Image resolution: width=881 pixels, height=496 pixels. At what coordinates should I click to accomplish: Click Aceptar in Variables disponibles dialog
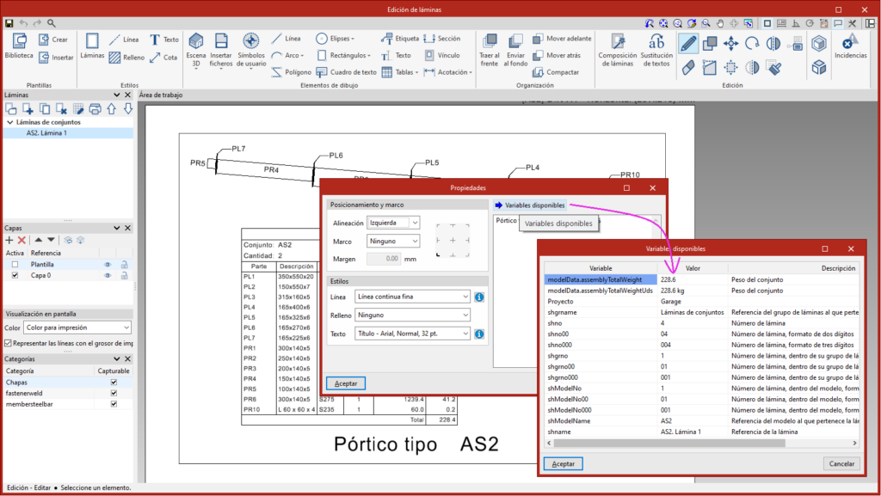point(564,463)
